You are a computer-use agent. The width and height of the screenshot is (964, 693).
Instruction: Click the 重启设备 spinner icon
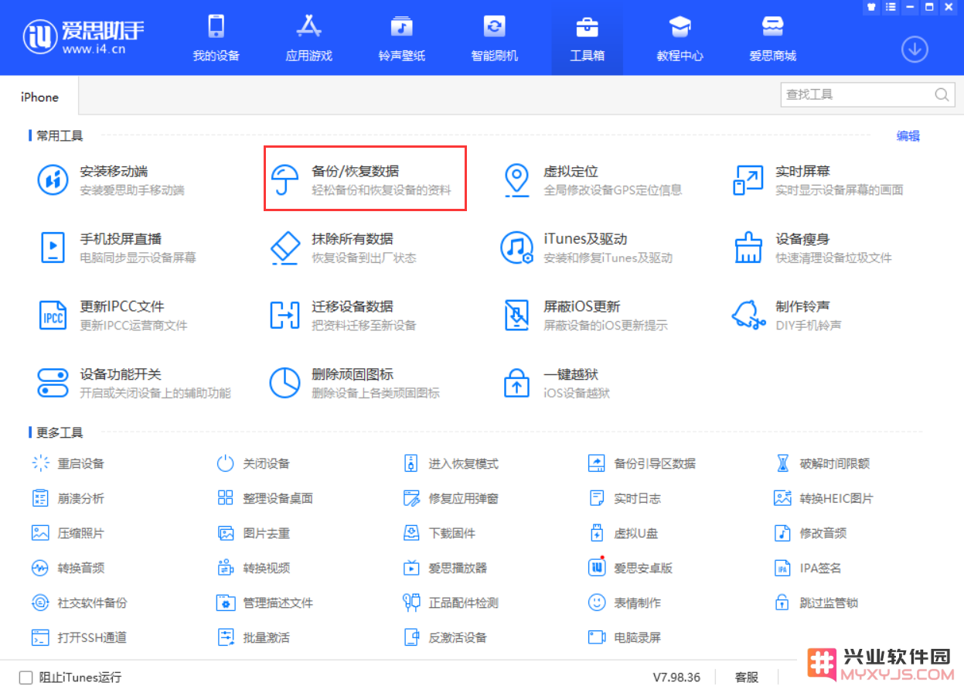pyautogui.click(x=40, y=463)
